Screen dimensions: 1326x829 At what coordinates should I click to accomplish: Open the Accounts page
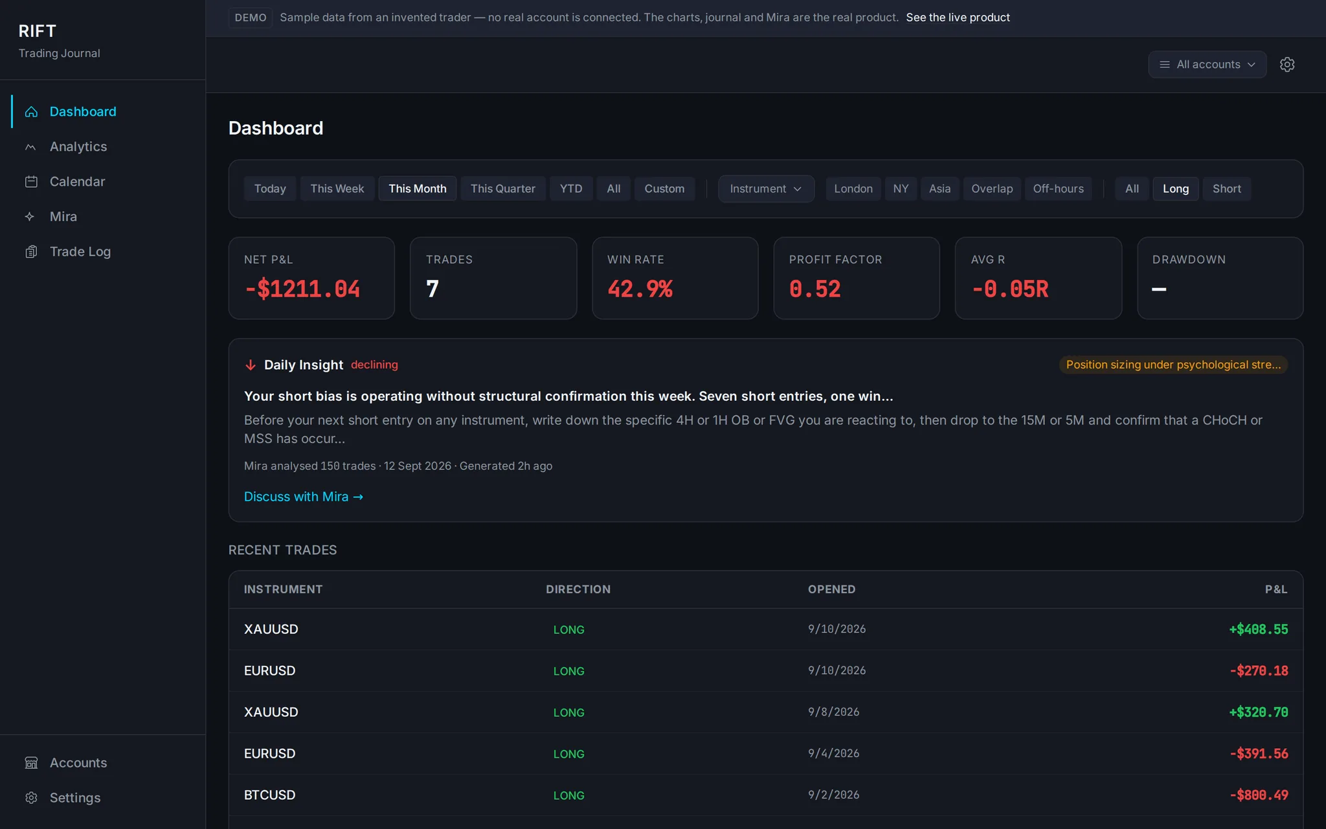pos(104,763)
